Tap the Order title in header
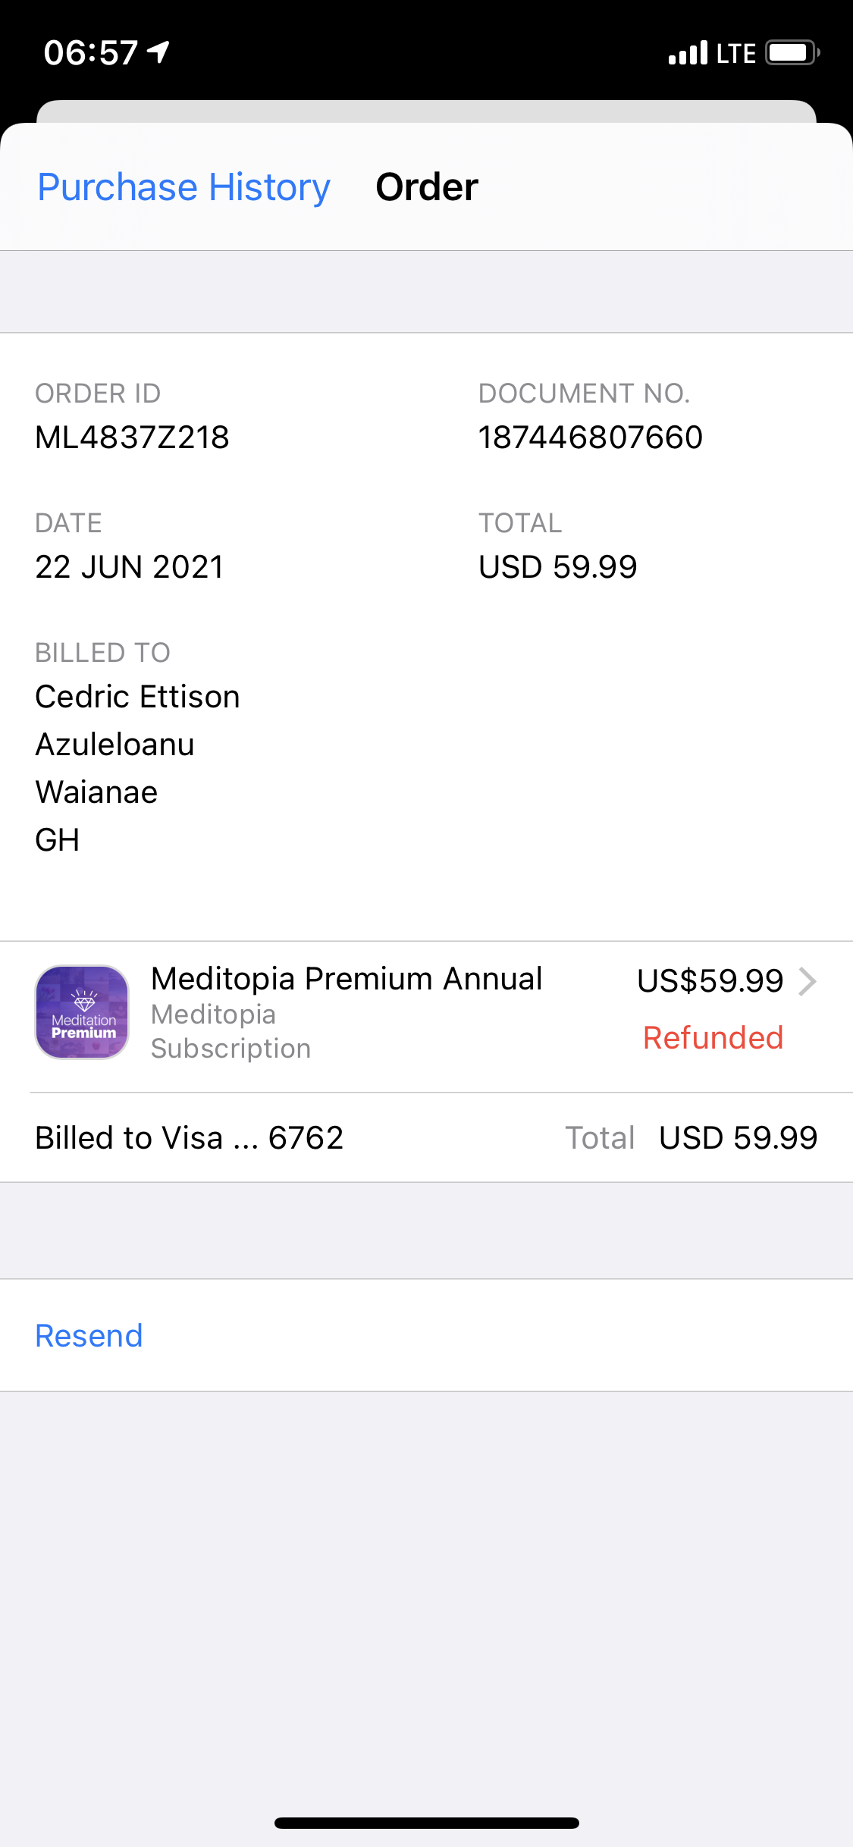The image size is (853, 1847). (427, 187)
